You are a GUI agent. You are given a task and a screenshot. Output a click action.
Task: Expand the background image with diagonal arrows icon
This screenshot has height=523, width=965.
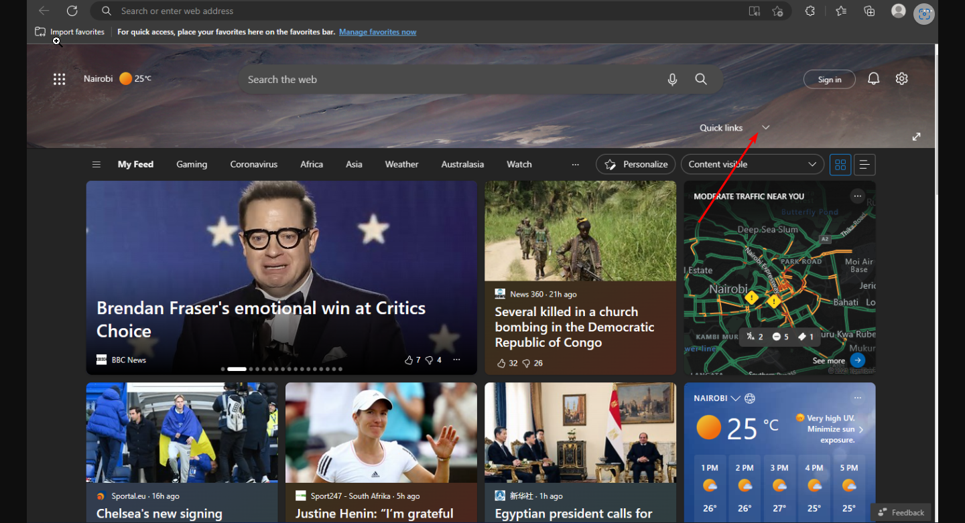(916, 137)
